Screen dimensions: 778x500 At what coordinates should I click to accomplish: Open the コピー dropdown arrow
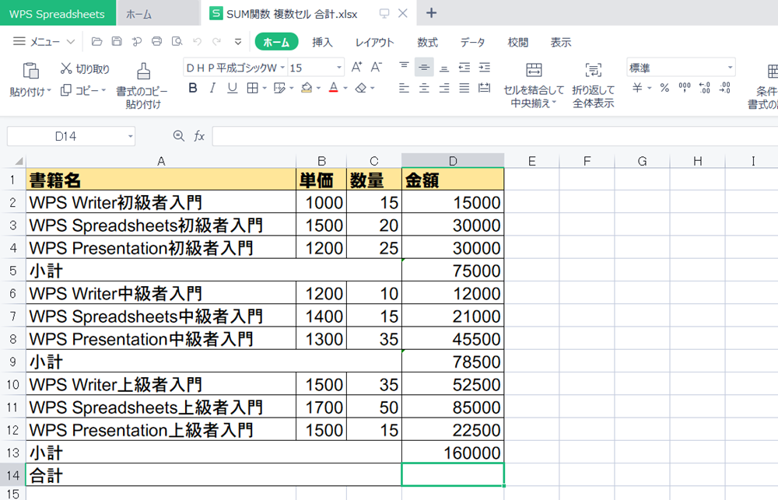(103, 90)
